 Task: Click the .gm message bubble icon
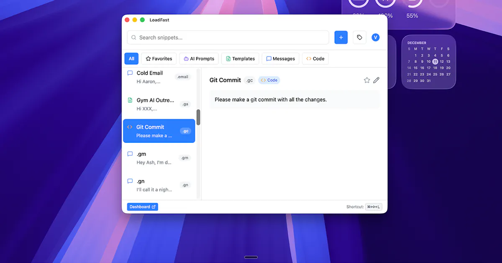130,154
